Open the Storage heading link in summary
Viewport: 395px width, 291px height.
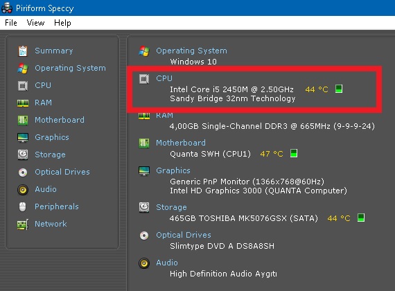[x=172, y=207]
